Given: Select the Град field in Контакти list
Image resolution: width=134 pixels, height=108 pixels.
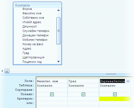Looking at the screenshot, I should 26,53.
